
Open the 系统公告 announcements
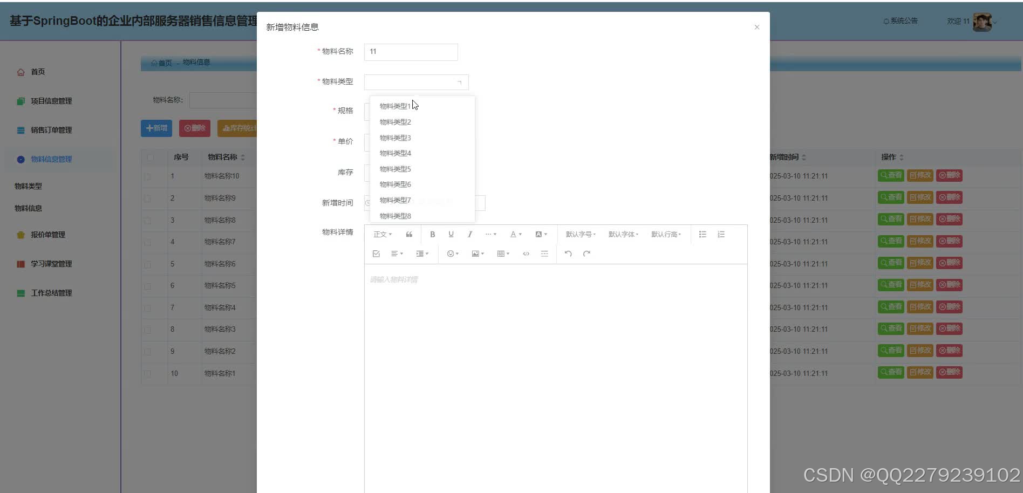coord(900,21)
